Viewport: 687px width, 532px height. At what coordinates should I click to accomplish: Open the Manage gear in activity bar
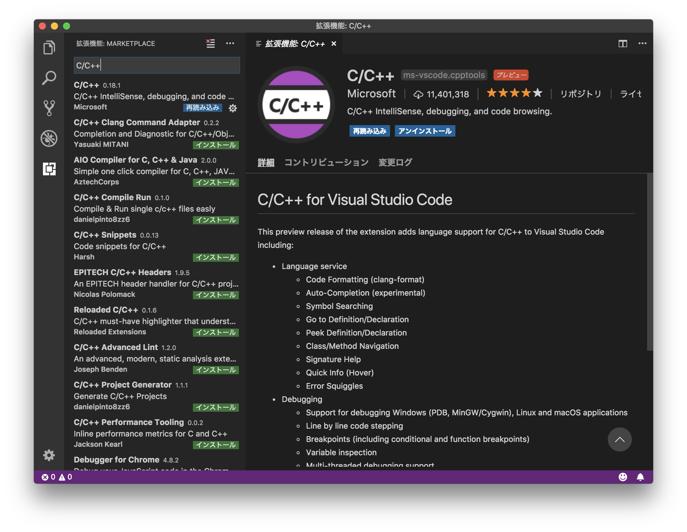coord(49,455)
